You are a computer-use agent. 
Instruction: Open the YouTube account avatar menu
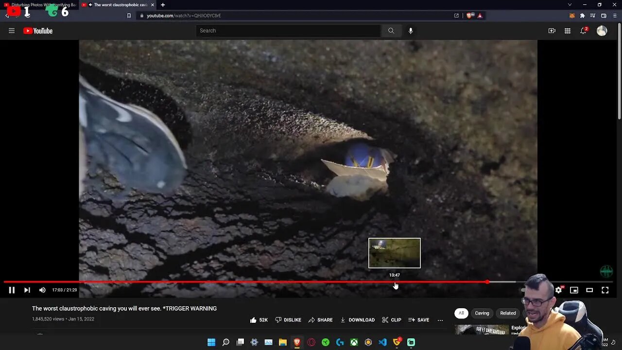(602, 31)
